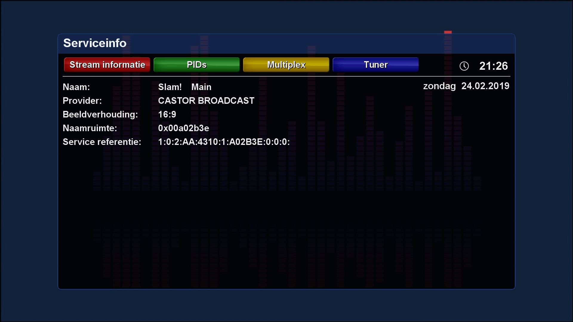573x322 pixels.
Task: Click the zondag weekday label
Action: 439,86
